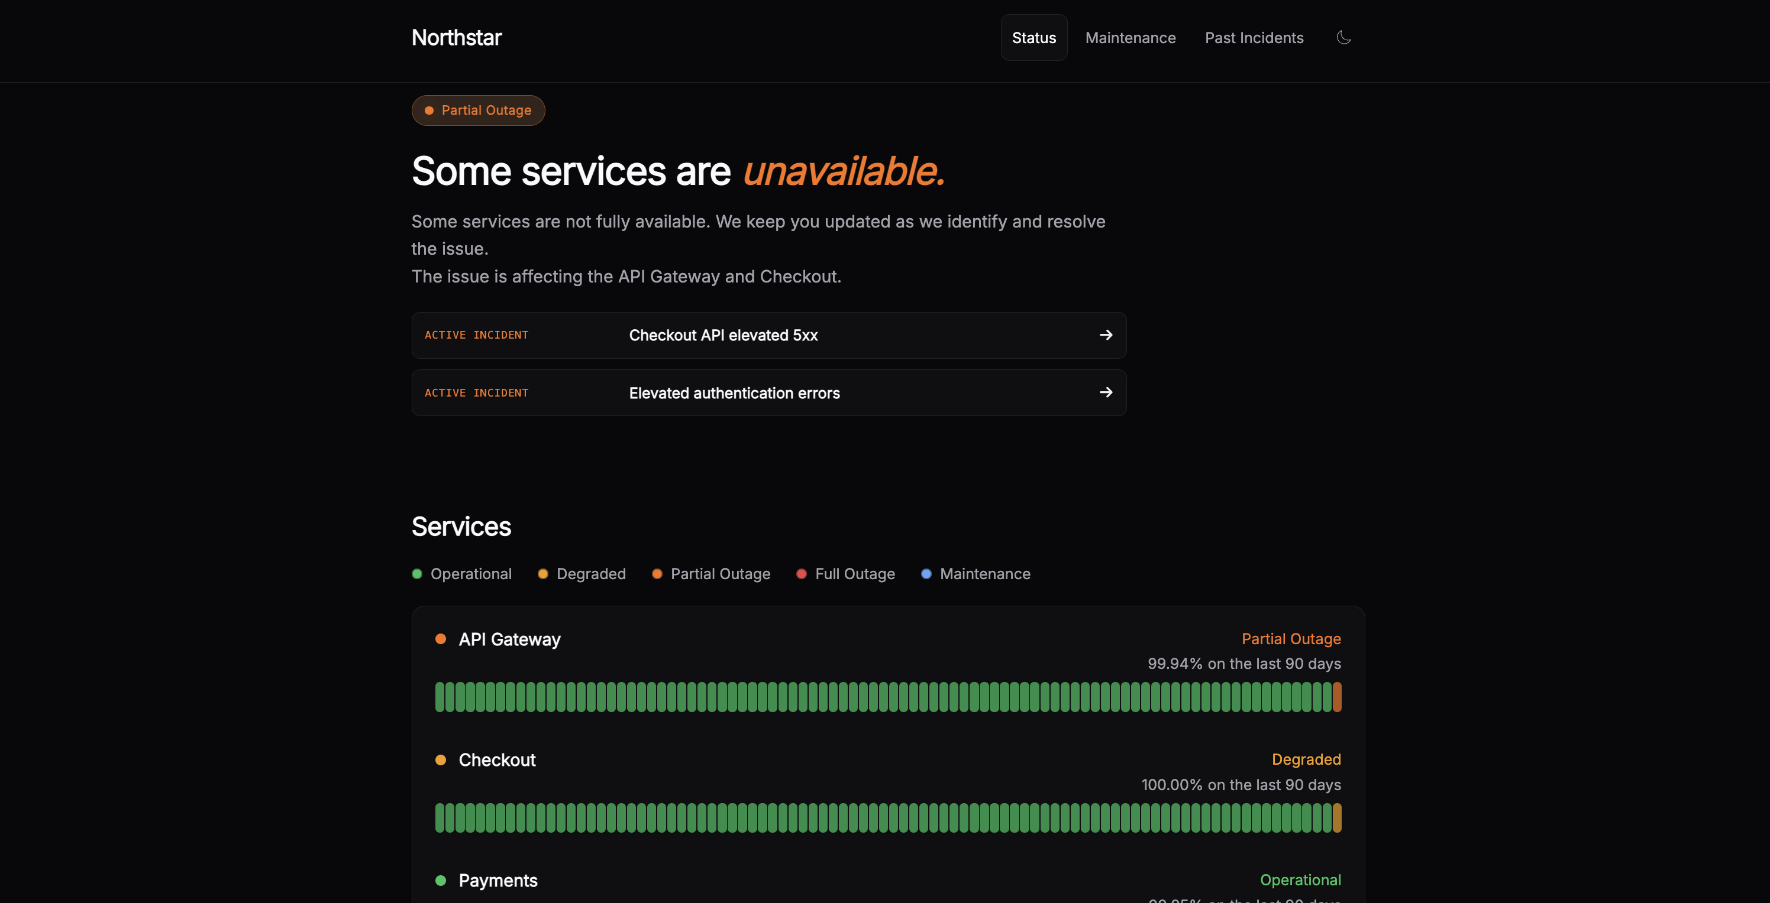Click the 99.94% on the last 90 days text
This screenshot has height=903, width=1770.
coord(1244,664)
